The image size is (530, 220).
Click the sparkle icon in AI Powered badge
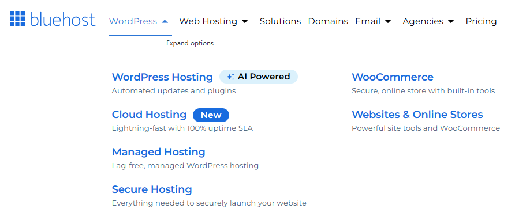pyautogui.click(x=230, y=77)
